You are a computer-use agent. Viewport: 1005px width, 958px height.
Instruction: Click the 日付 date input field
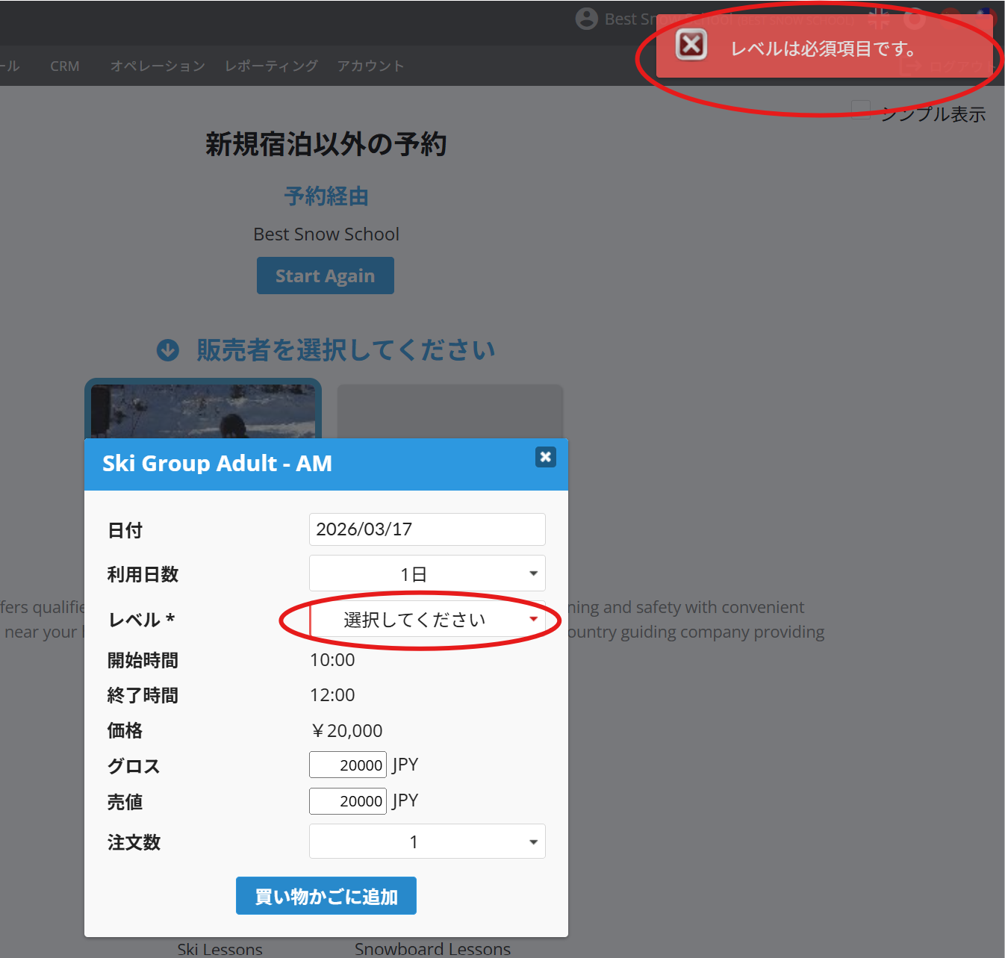pos(426,529)
